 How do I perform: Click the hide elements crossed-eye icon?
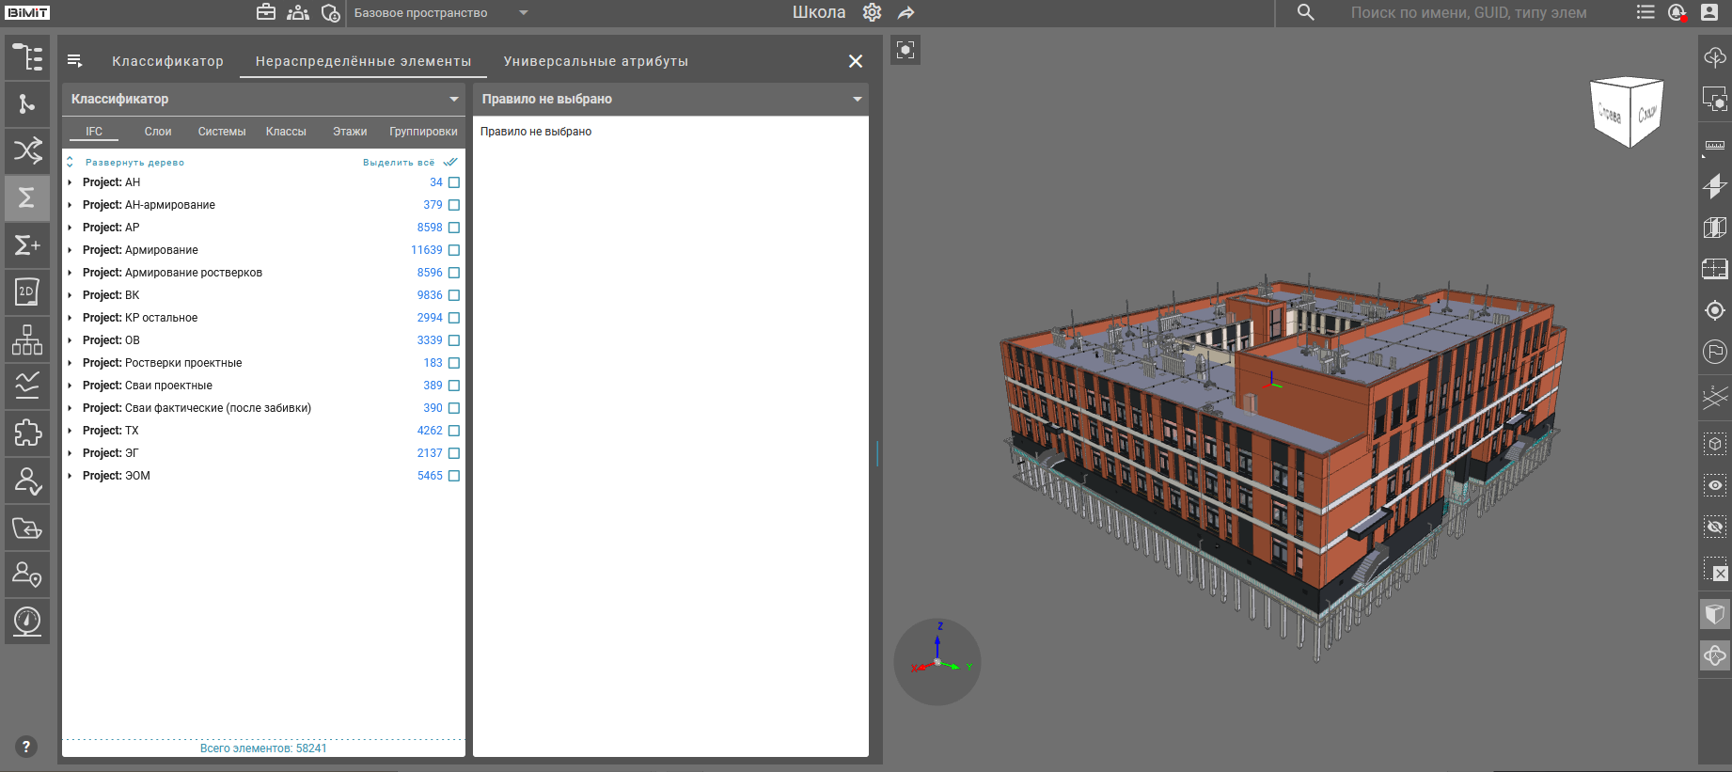pos(1714,527)
